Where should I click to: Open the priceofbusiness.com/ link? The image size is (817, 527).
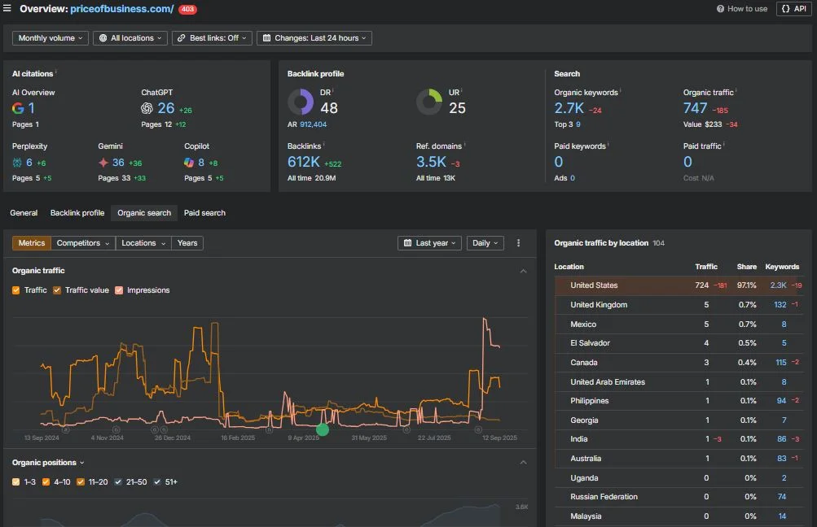[x=122, y=9]
